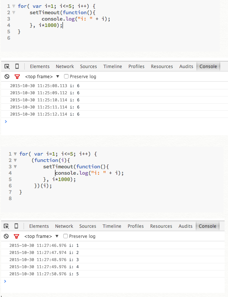Screen dimensions: 228x297
Task: Collapse fold arrow at line 1 of first editor
Action: pos(13,6)
